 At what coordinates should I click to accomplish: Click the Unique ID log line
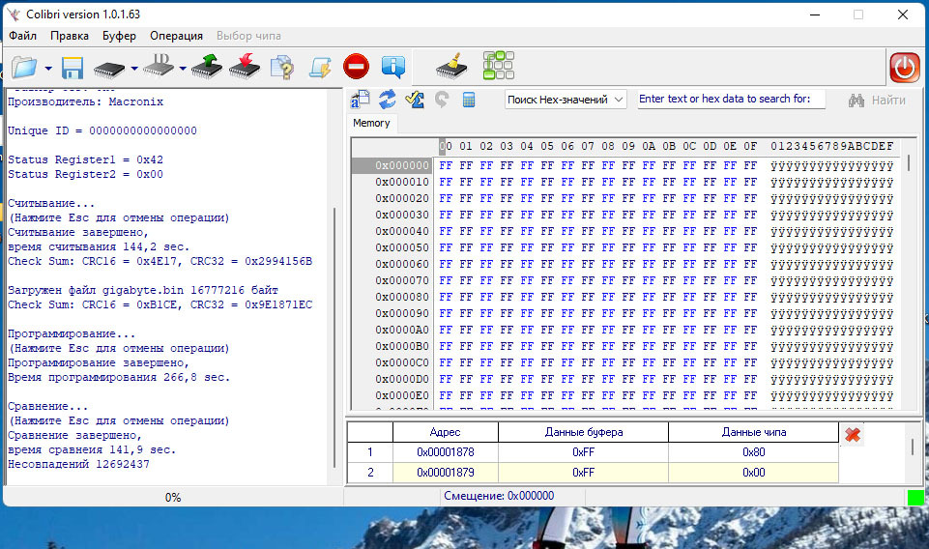coord(102,130)
